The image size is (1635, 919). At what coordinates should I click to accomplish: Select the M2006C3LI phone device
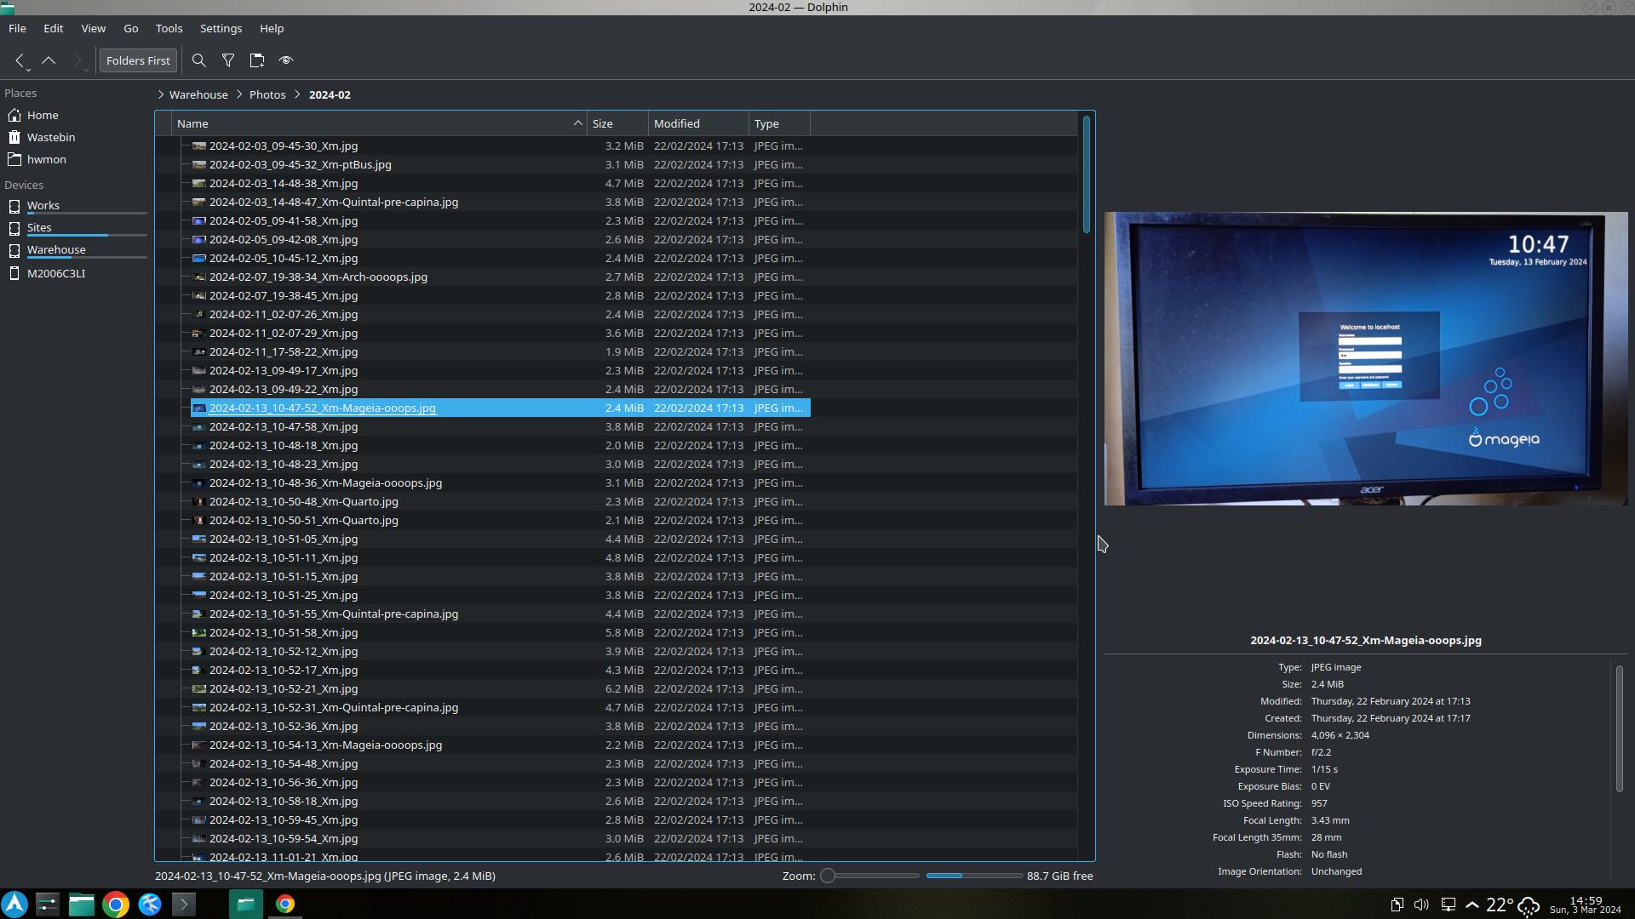coord(55,273)
